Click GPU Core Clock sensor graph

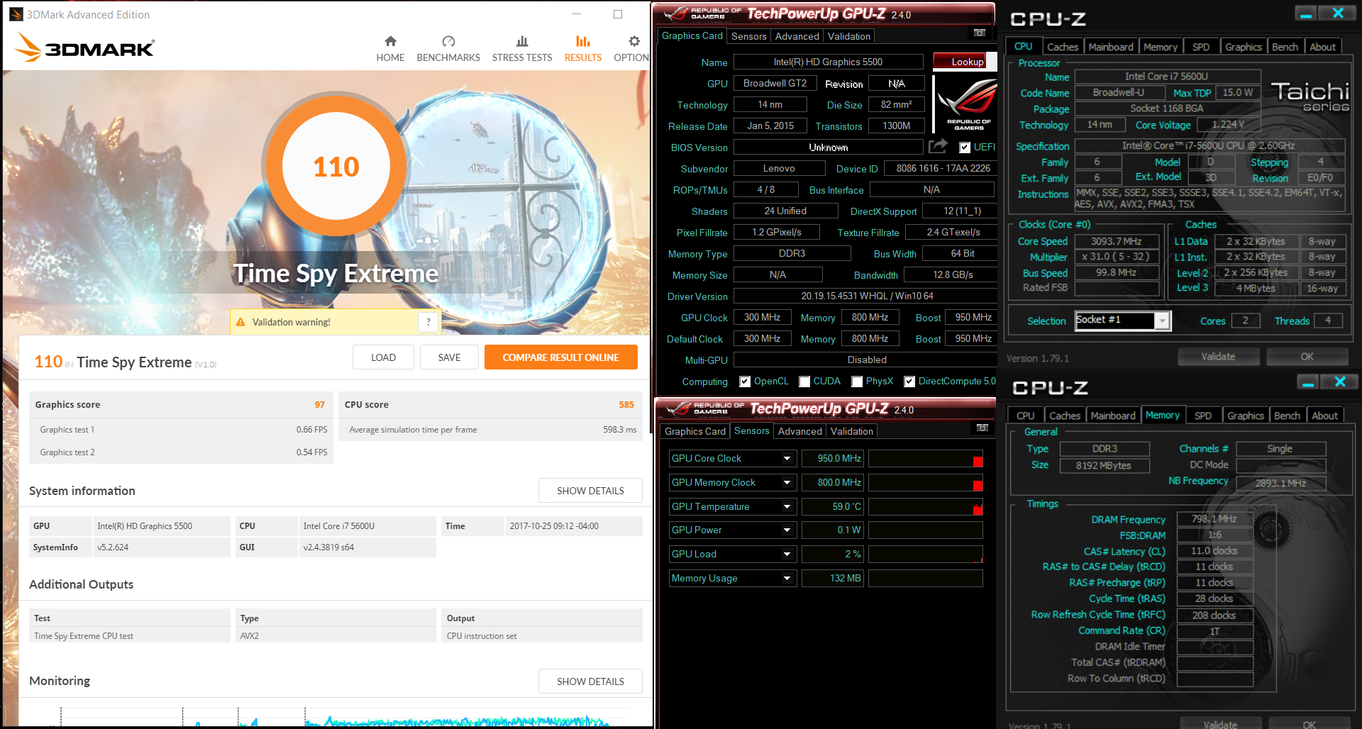925,459
